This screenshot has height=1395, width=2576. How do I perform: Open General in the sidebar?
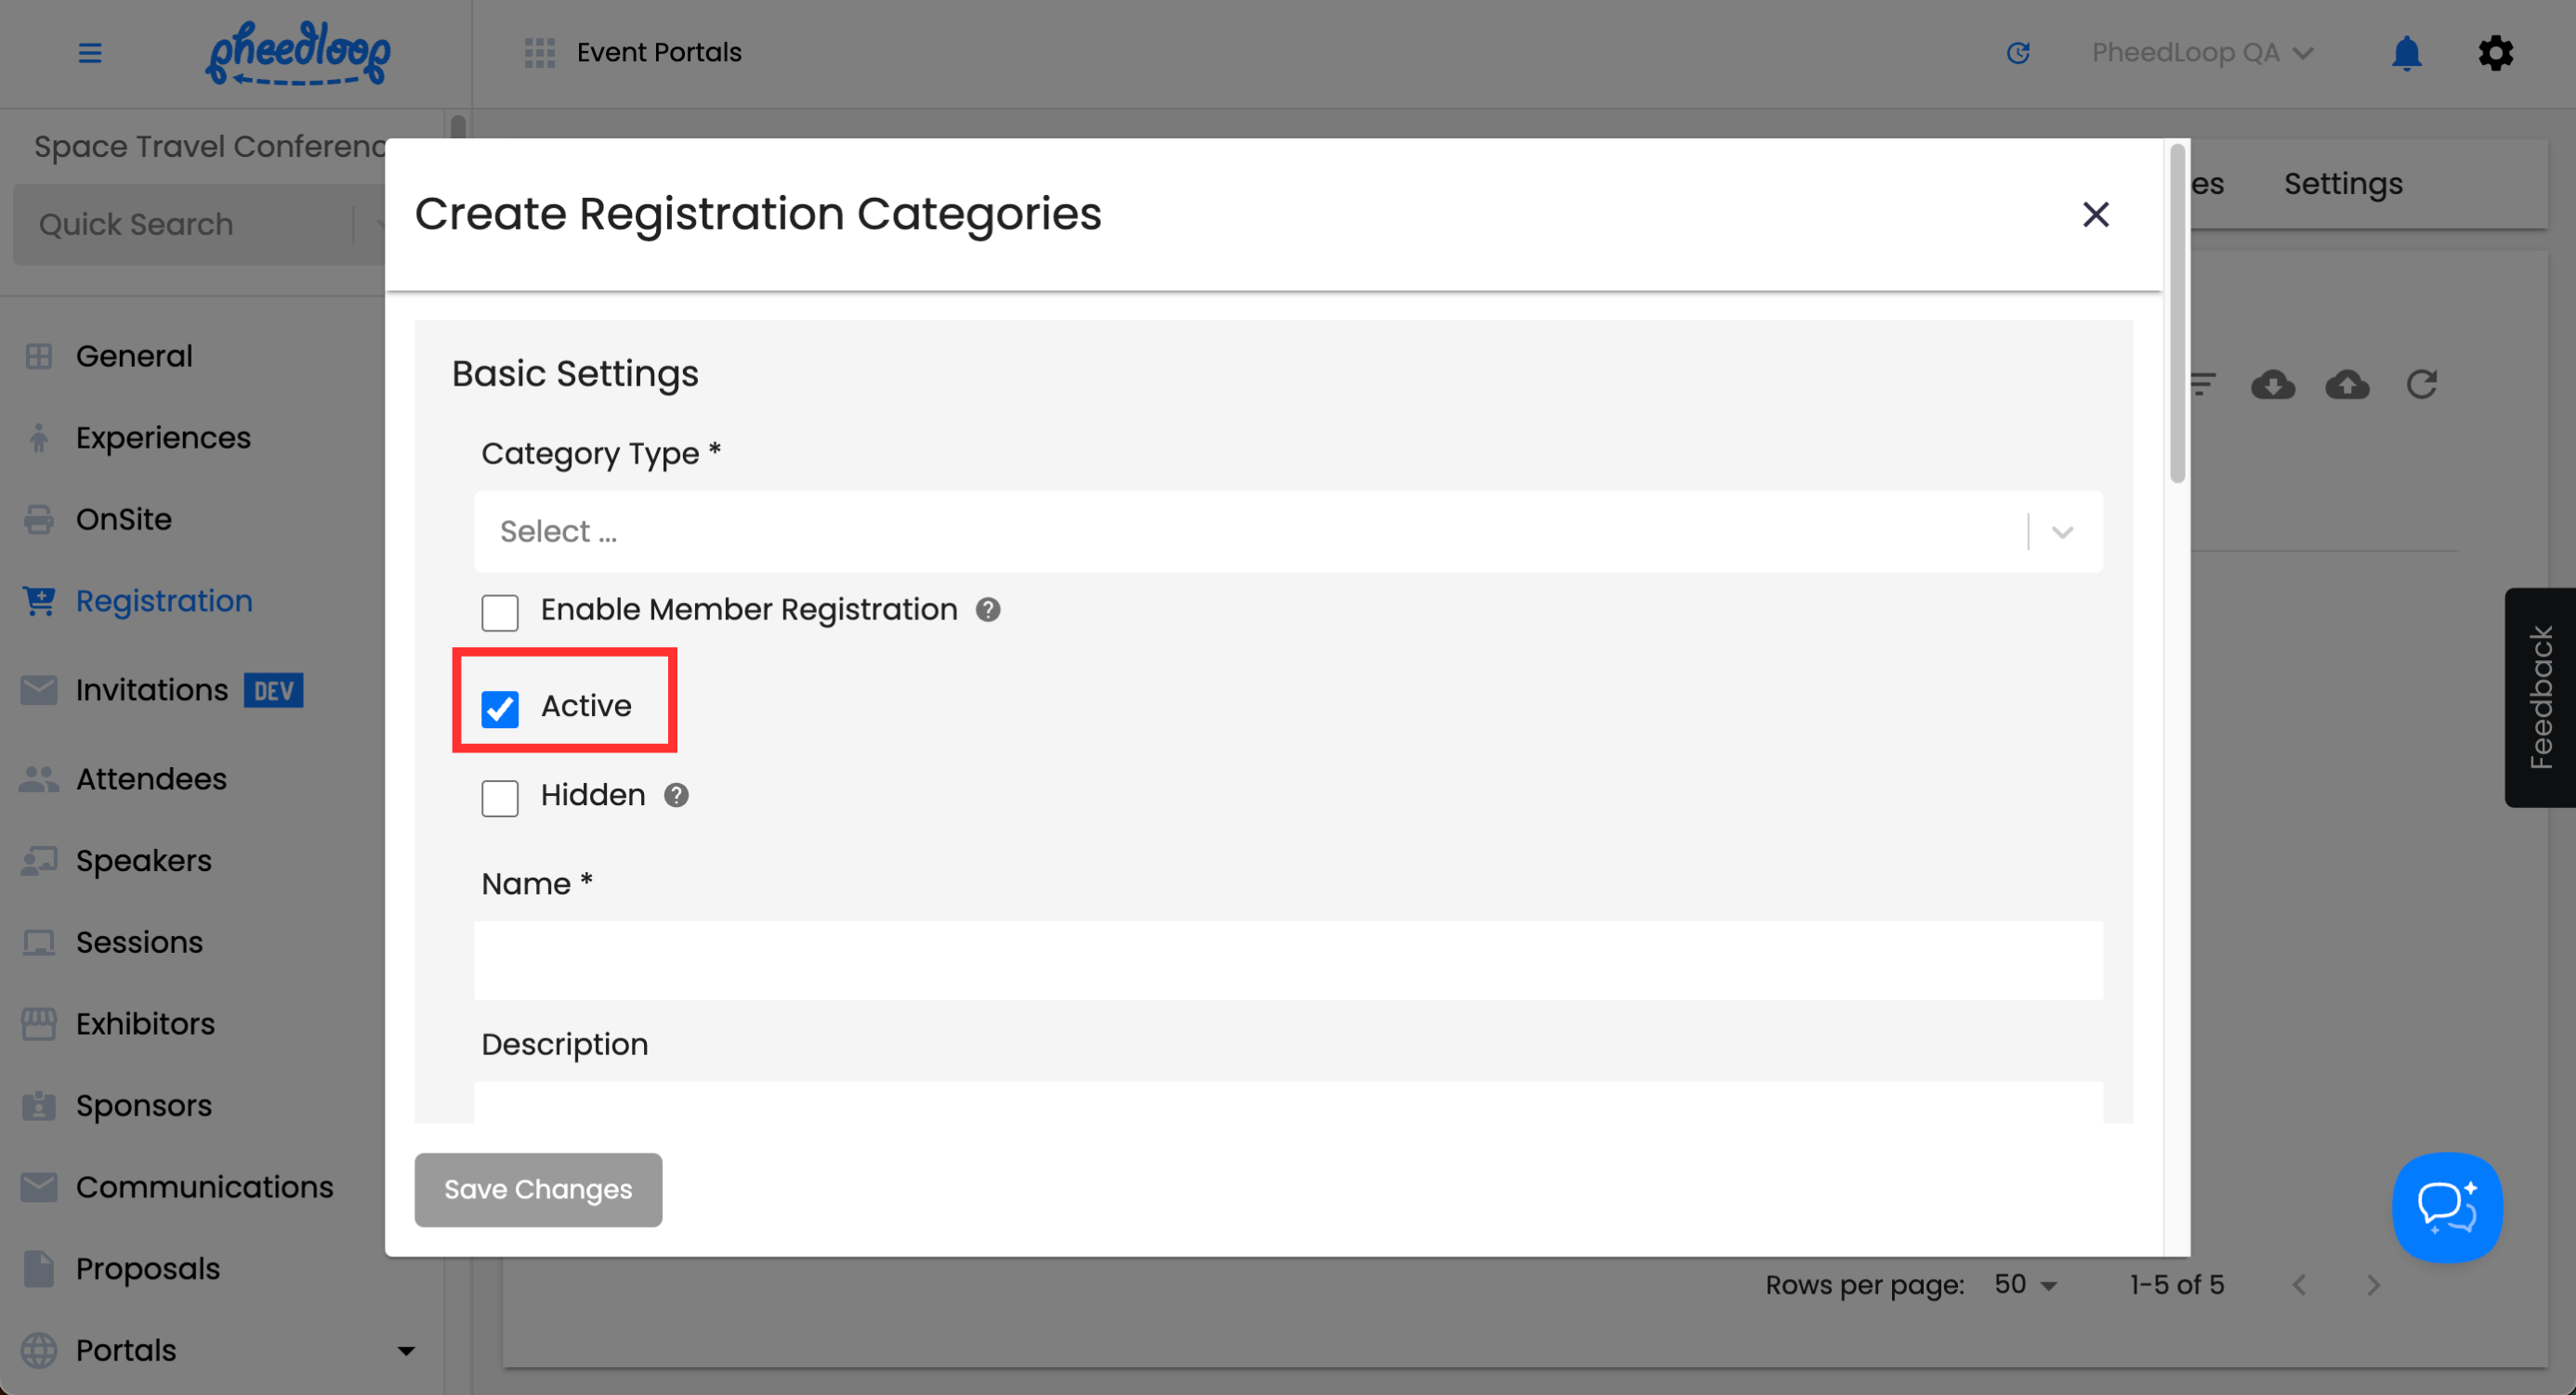[x=134, y=357]
